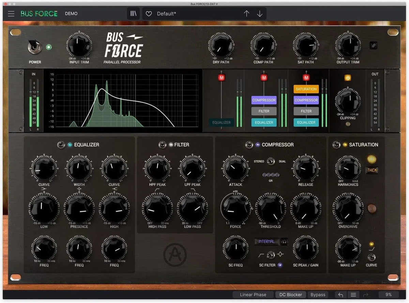The image size is (409, 303).
Task: Click the heart icon to favorite the preset
Action: coord(149,13)
